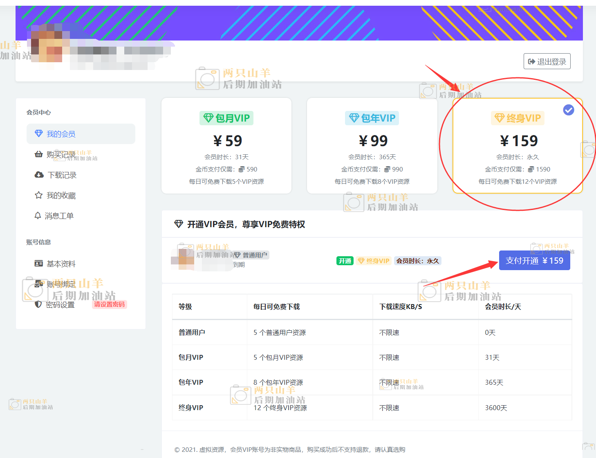Select the 包年VIP ¥99 plan card
Image resolution: width=596 pixels, height=458 pixels.
(372, 146)
